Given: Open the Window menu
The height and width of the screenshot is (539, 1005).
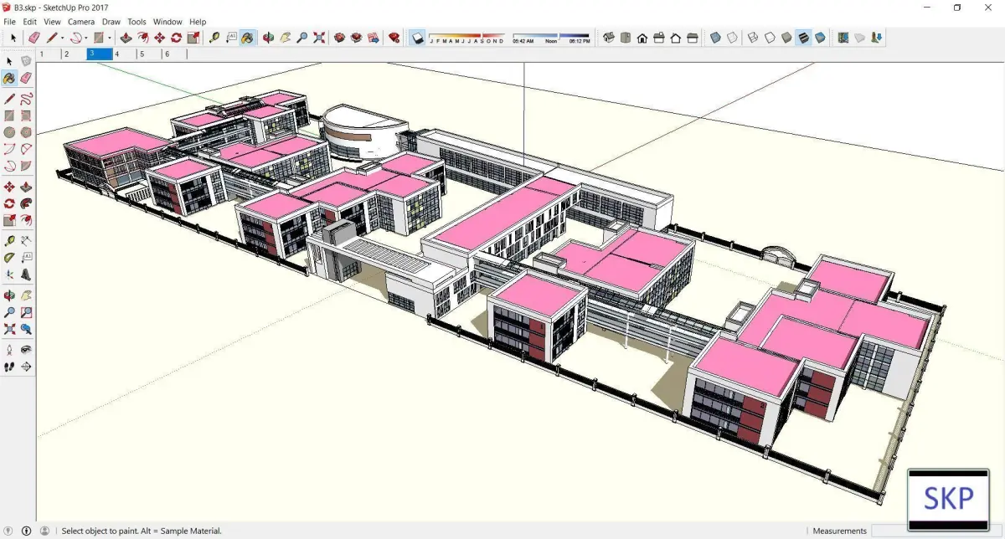Looking at the screenshot, I should pyautogui.click(x=167, y=22).
